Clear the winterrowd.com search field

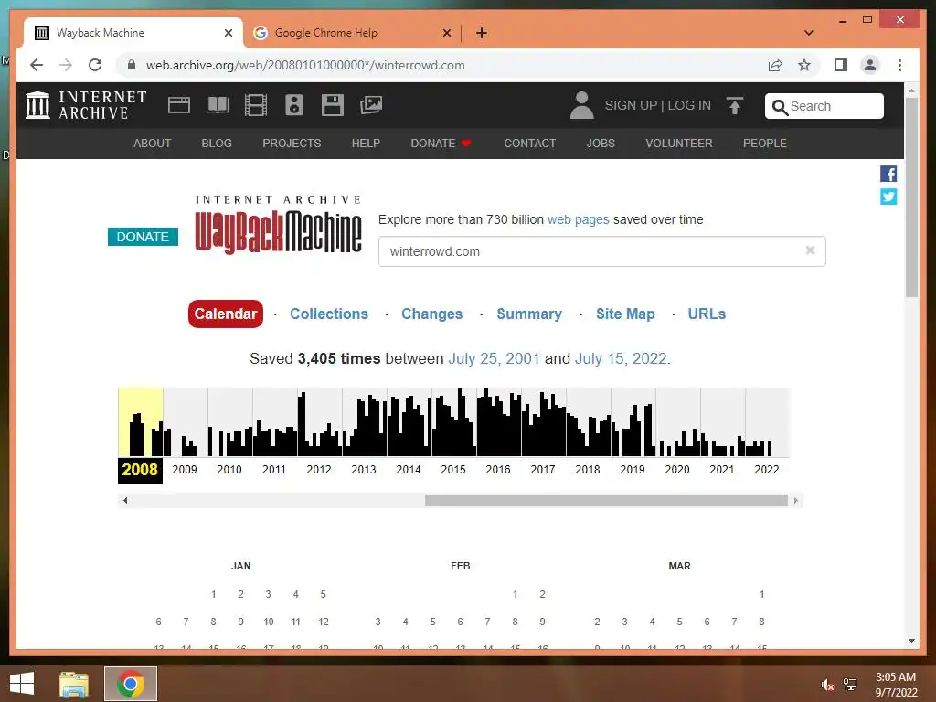(810, 250)
